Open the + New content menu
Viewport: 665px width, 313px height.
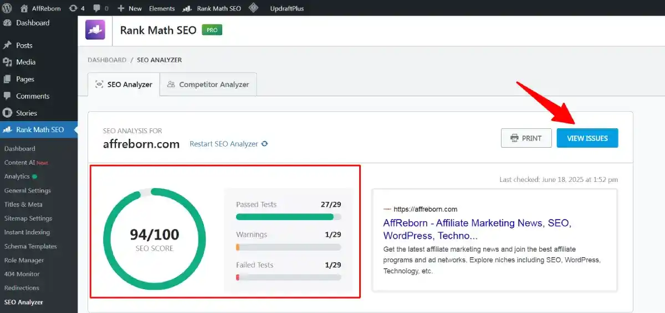pyautogui.click(x=129, y=8)
